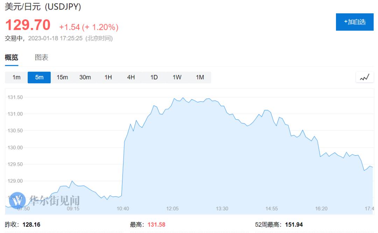The image size is (378, 233).
Task: Click the chart peak near 12:05
Action: [183, 98]
